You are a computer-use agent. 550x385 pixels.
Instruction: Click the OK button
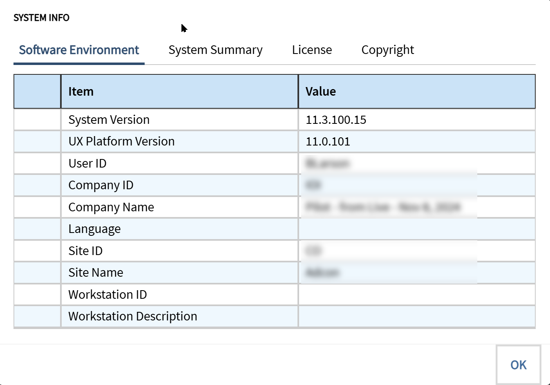click(518, 365)
